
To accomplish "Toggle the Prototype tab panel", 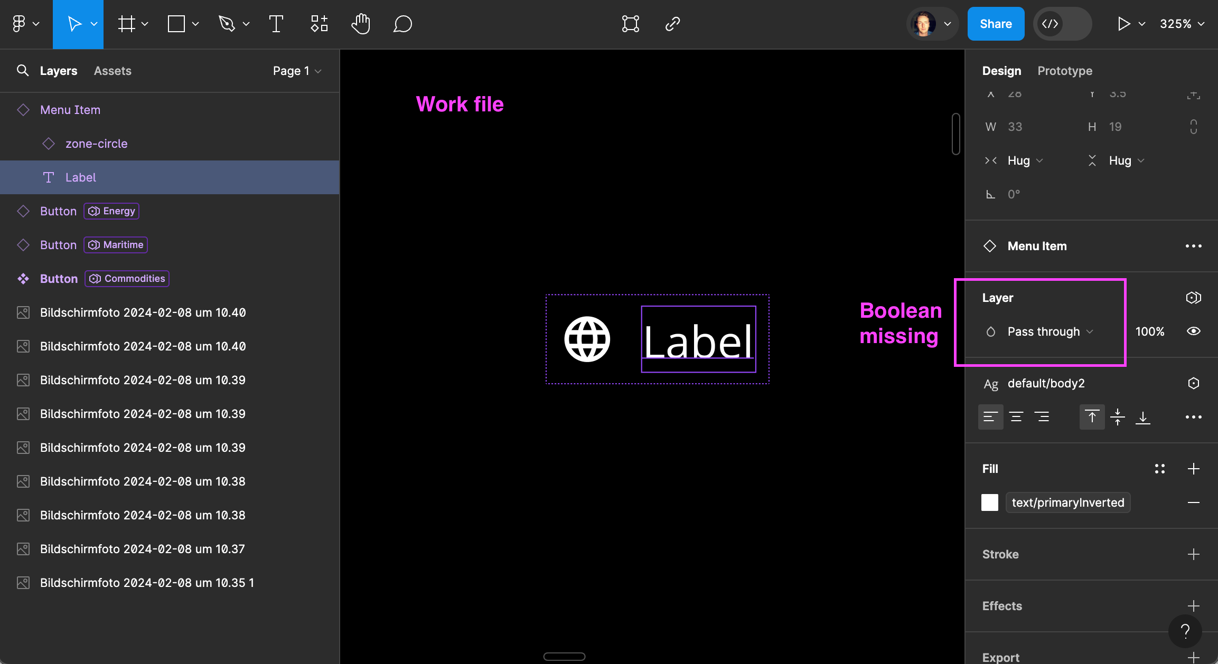I will coord(1065,70).
